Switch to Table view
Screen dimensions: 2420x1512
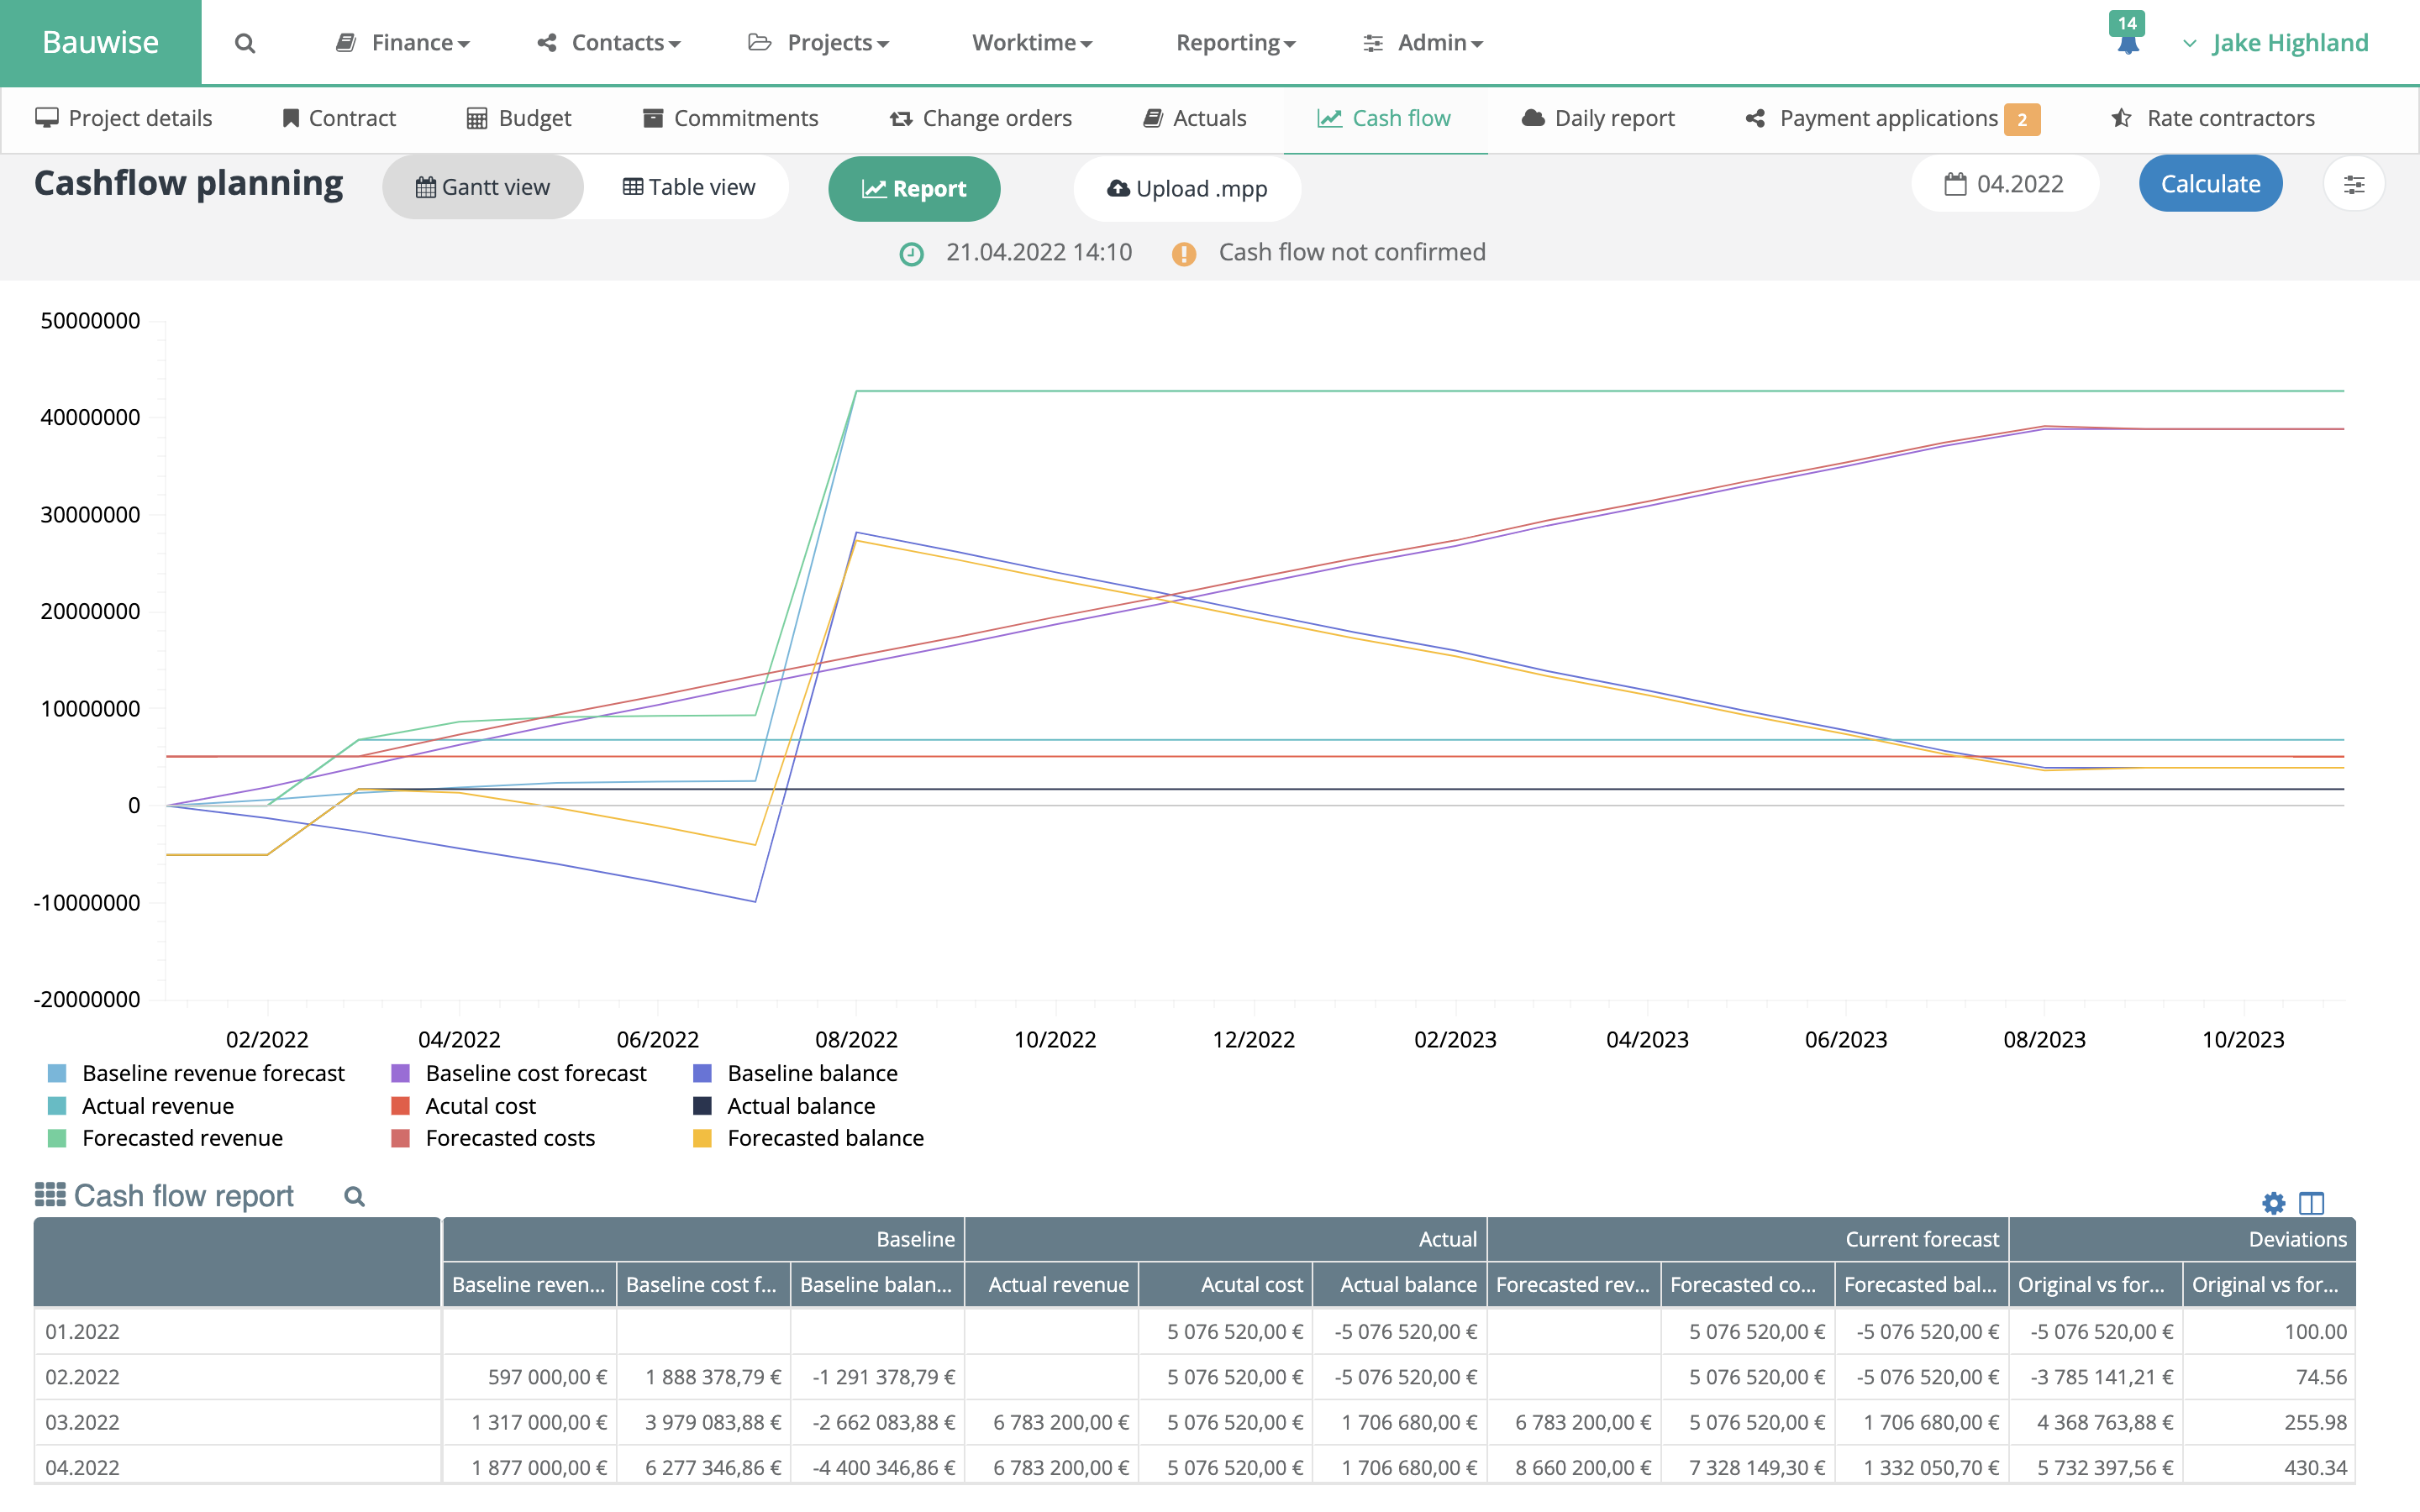click(x=688, y=186)
